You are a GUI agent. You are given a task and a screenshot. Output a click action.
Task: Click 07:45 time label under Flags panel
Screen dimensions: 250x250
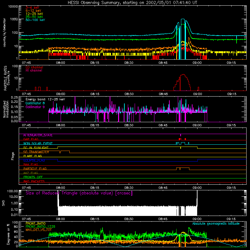coord(26,188)
